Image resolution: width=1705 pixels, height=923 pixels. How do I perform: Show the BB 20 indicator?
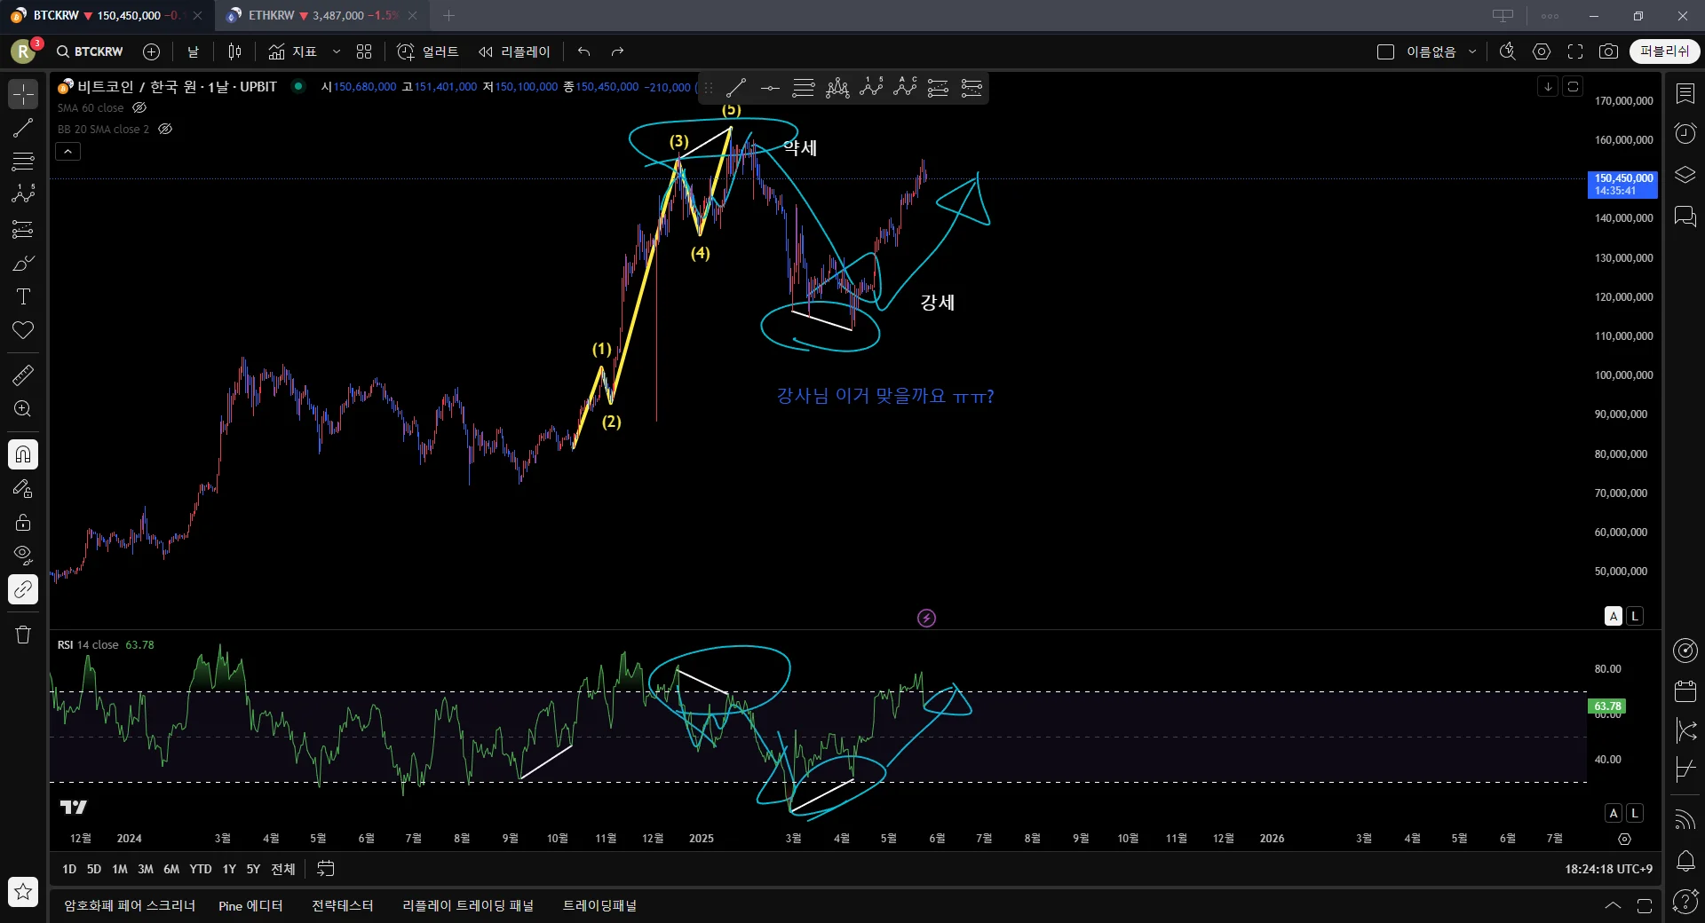(x=165, y=129)
